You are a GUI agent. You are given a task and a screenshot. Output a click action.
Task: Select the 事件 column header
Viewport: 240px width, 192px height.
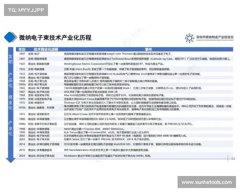coord(148,49)
